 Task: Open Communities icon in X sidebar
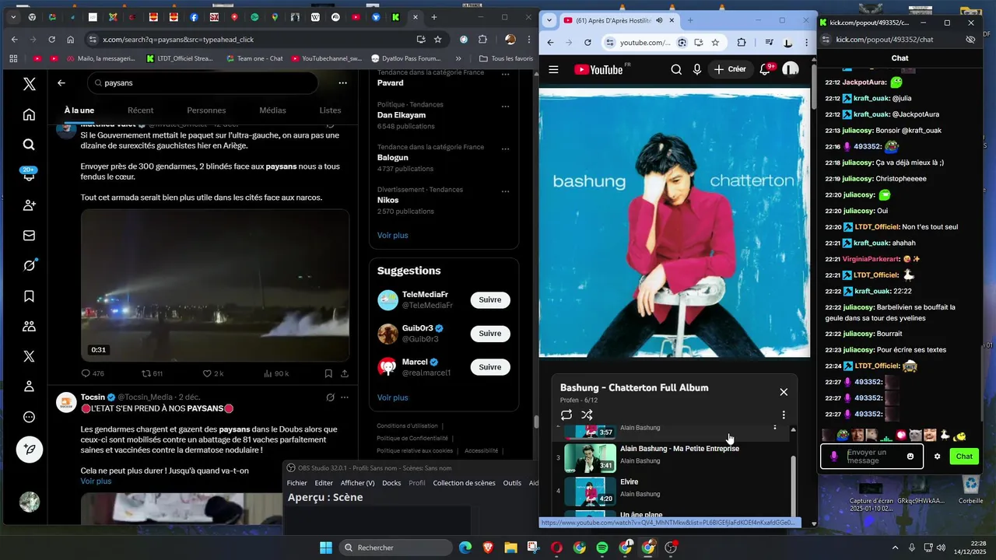coord(29,327)
